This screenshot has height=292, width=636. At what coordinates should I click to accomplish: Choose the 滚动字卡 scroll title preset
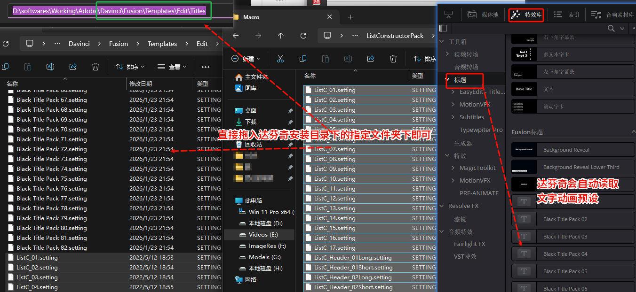(x=573, y=107)
